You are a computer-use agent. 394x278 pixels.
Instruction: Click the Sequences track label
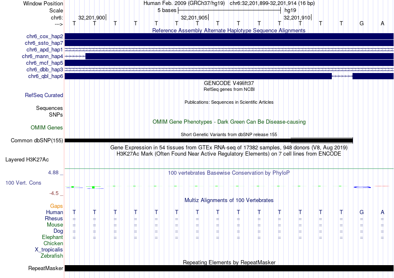tap(49, 108)
